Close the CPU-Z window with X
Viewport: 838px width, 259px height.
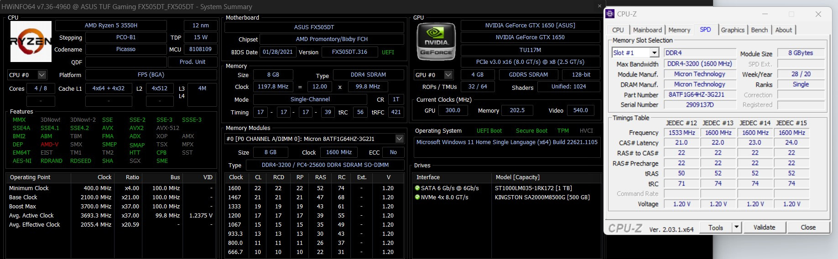pos(818,14)
